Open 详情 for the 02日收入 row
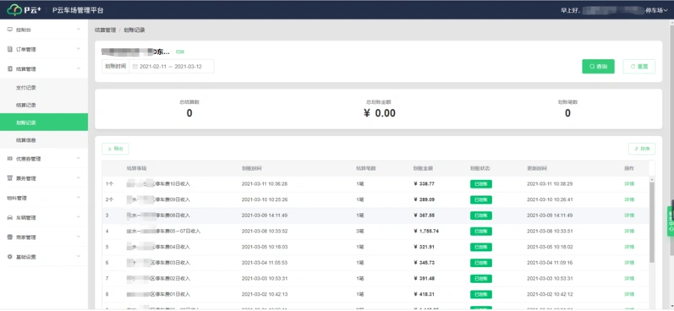This screenshot has height=311, width=674. [x=629, y=278]
